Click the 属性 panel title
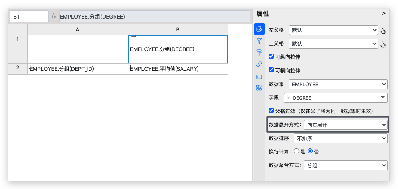 click(263, 14)
